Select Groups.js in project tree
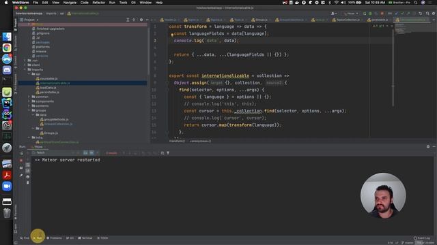The width and height of the screenshot is (437, 245). click(51, 133)
